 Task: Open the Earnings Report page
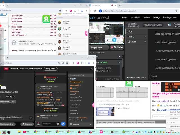coord(170,17)
